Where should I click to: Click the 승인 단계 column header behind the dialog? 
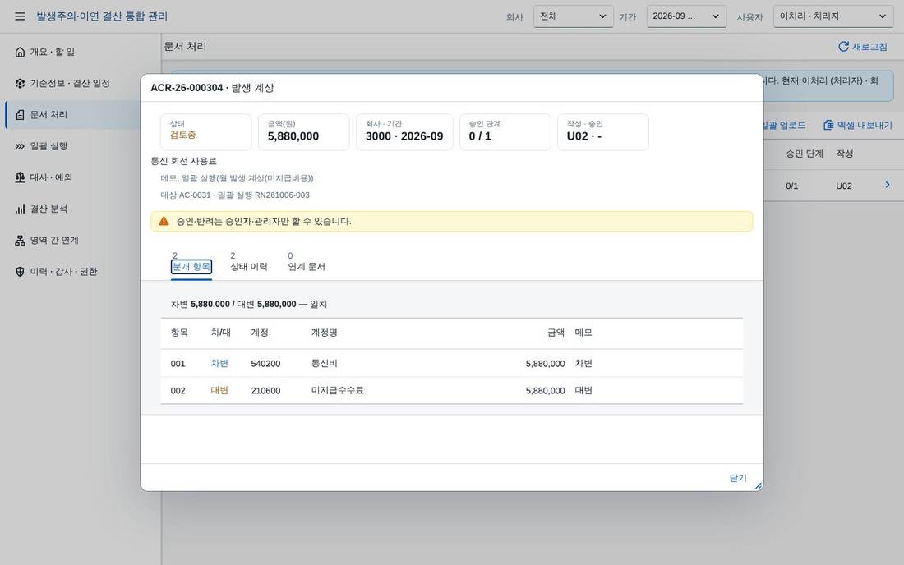[x=805, y=154]
